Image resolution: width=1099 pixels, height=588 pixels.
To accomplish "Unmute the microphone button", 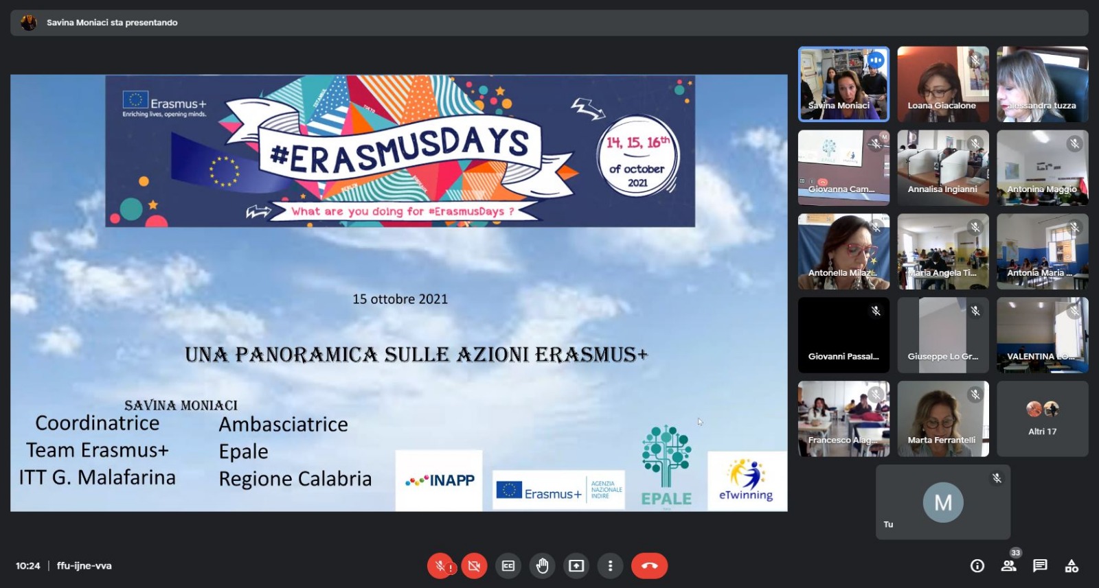I will pos(440,566).
